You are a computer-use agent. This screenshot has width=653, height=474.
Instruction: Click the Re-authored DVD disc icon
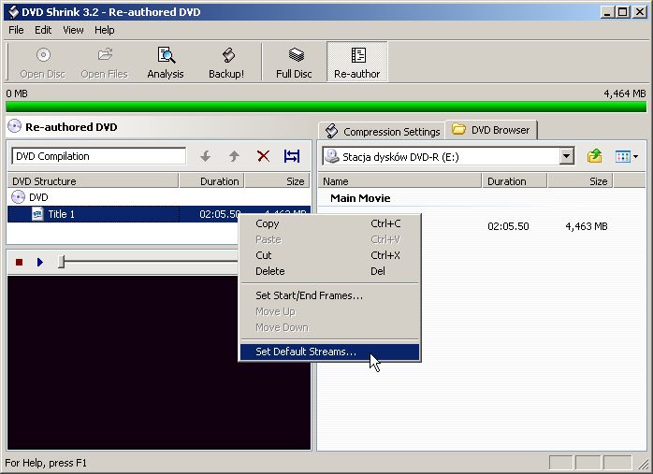(14, 126)
